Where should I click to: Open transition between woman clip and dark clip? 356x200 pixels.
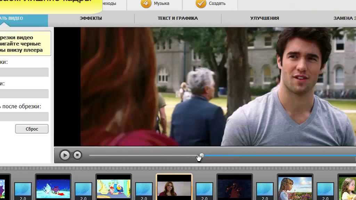click(204, 191)
